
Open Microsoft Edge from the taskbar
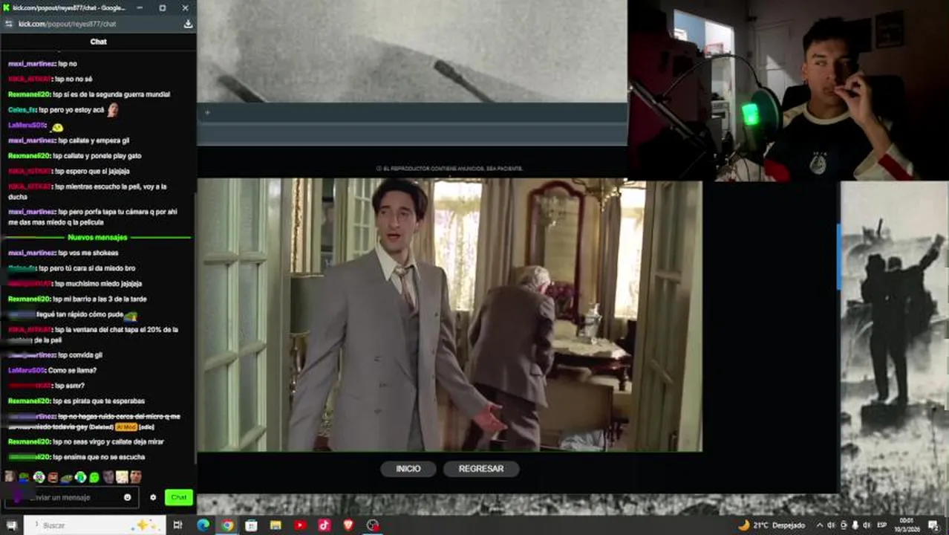pyautogui.click(x=203, y=525)
